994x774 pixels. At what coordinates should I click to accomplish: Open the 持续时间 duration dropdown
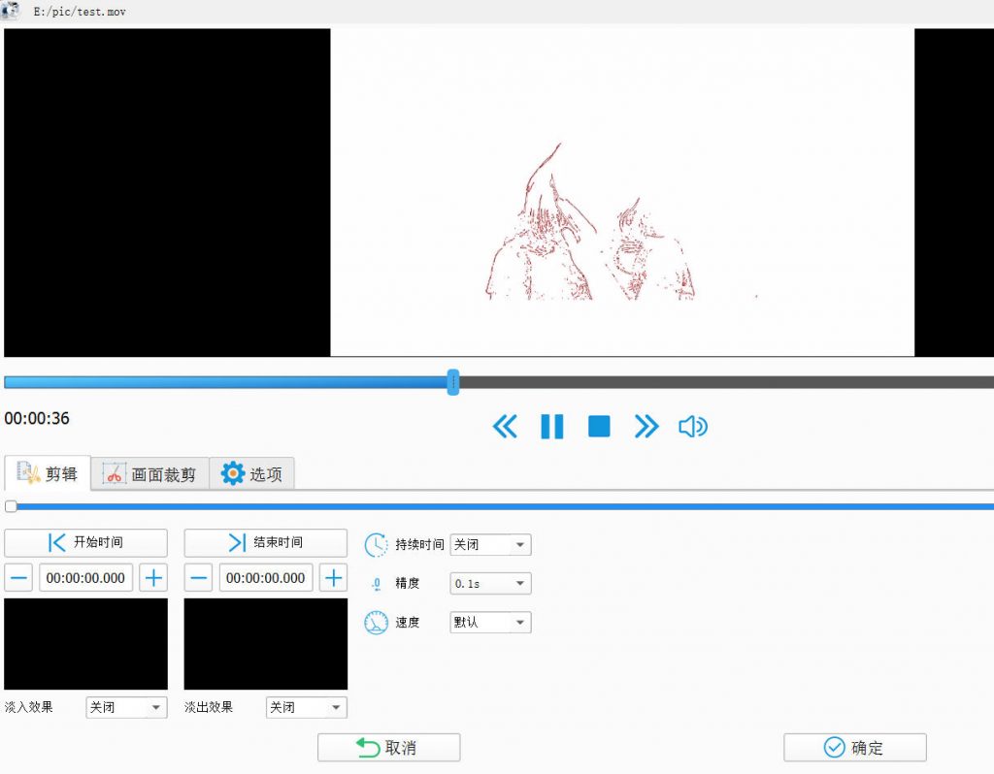(x=490, y=545)
